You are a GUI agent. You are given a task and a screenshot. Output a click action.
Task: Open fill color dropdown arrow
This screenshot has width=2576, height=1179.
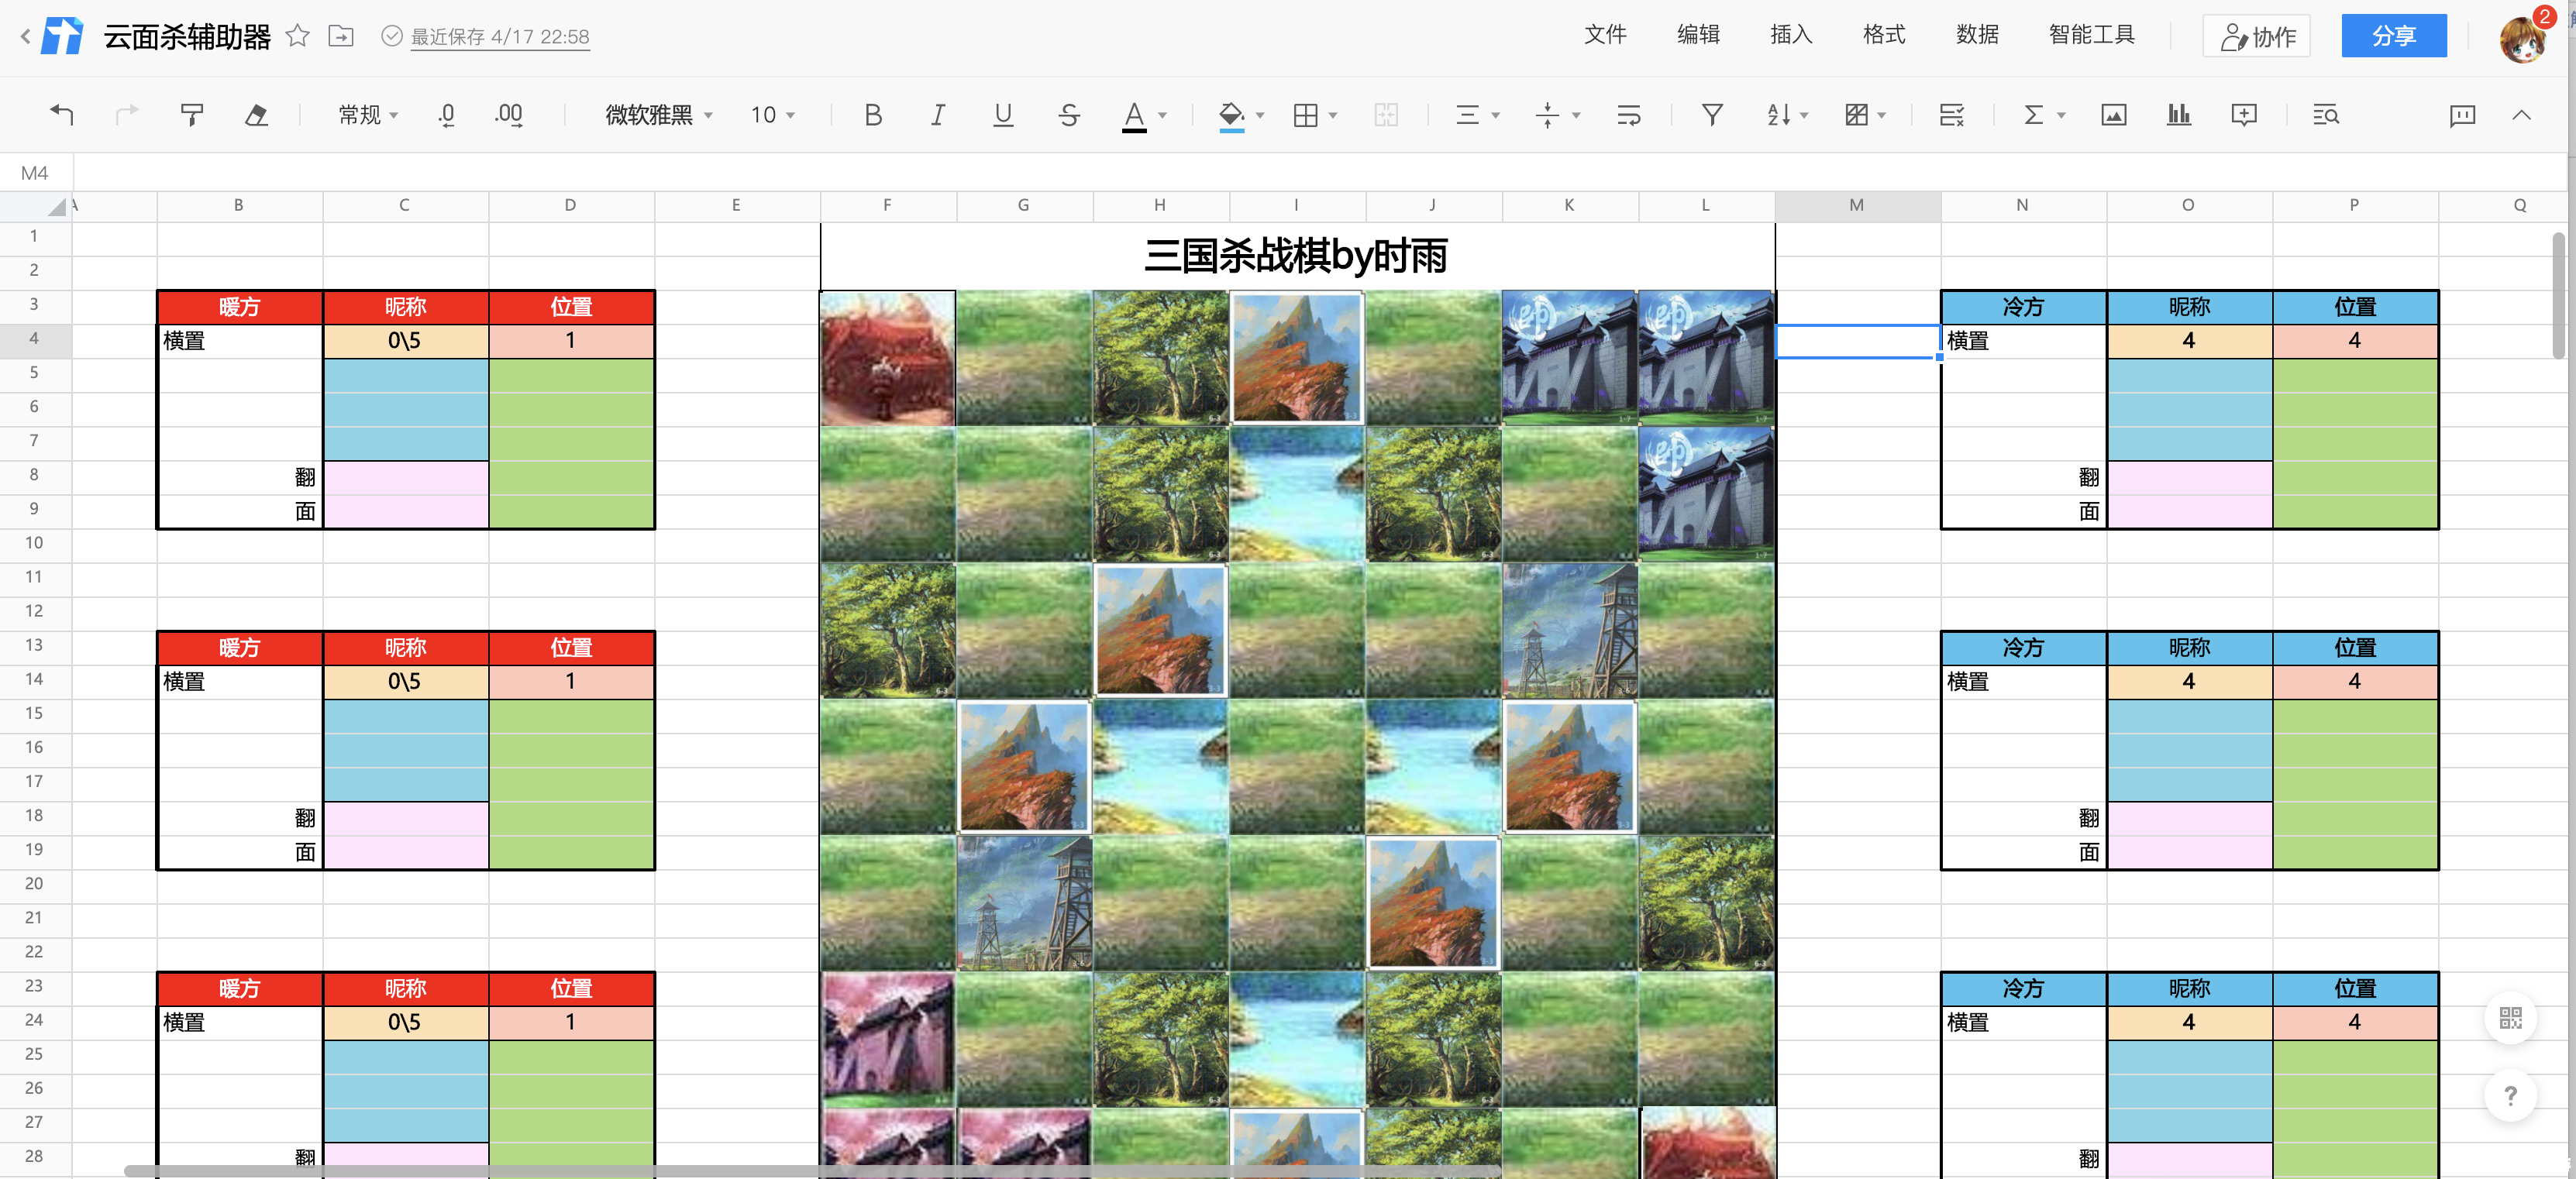tap(1260, 116)
